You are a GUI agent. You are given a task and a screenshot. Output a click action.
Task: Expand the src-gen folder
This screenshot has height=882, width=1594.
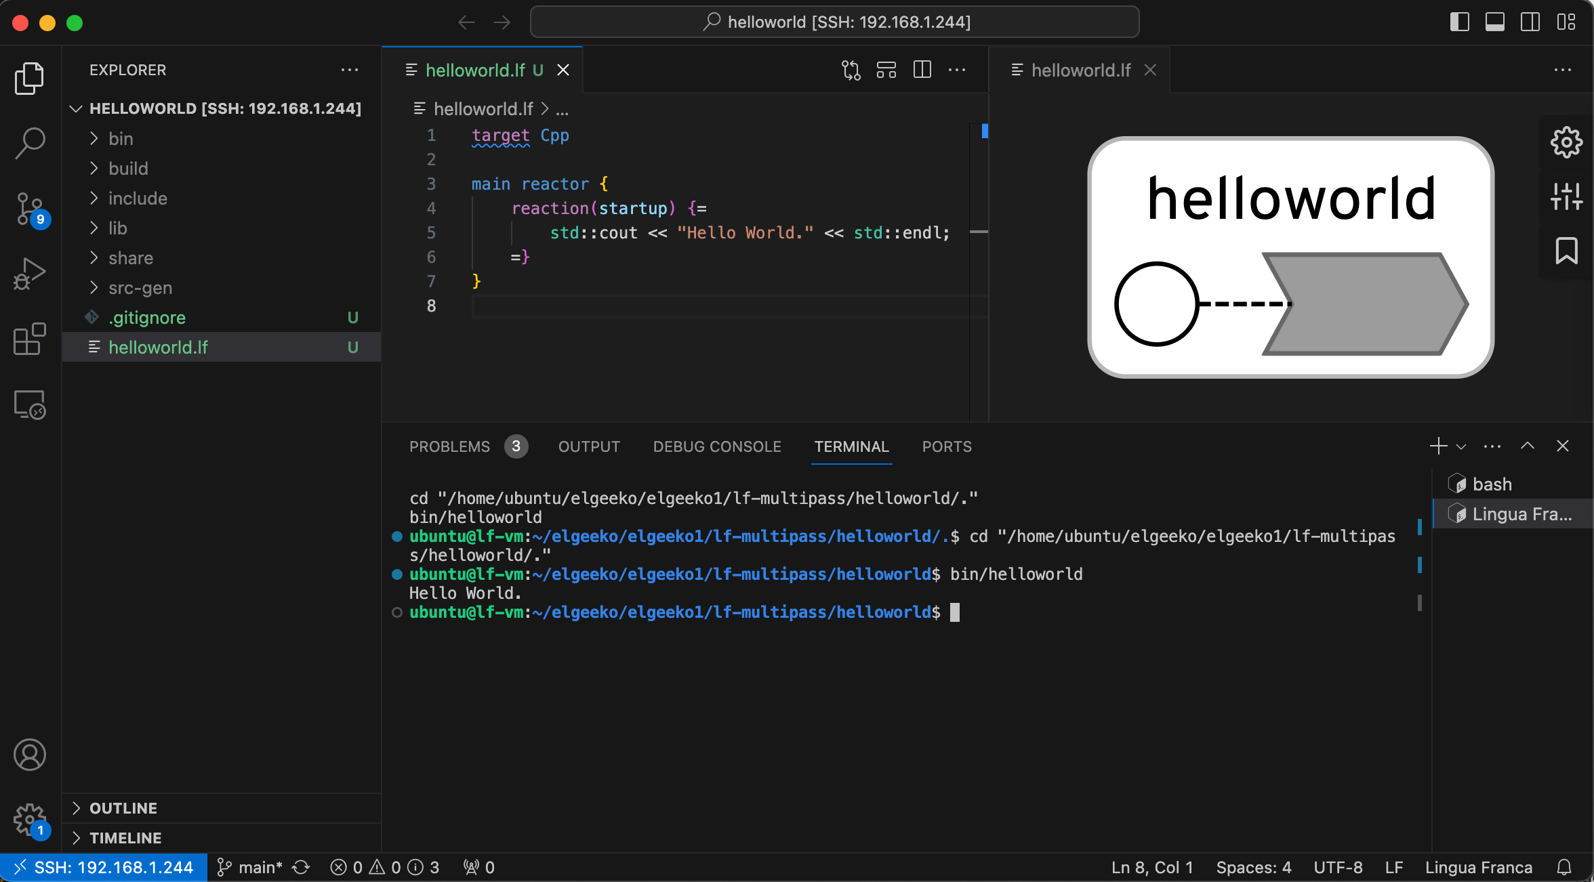140,288
